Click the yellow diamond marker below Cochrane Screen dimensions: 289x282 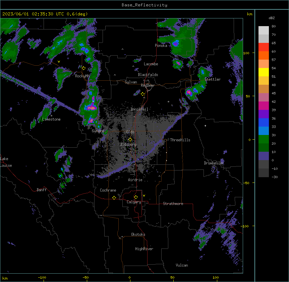114,198
